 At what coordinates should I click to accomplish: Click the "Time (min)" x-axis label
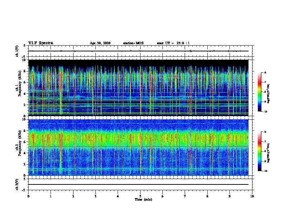click(143, 200)
